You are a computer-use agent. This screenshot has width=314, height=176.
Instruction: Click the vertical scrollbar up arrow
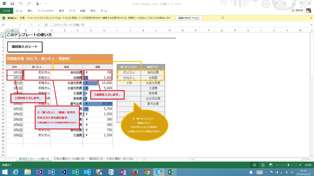pyautogui.click(x=312, y=31)
